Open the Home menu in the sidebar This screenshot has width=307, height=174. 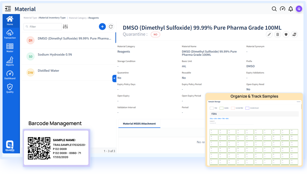coord(10,20)
